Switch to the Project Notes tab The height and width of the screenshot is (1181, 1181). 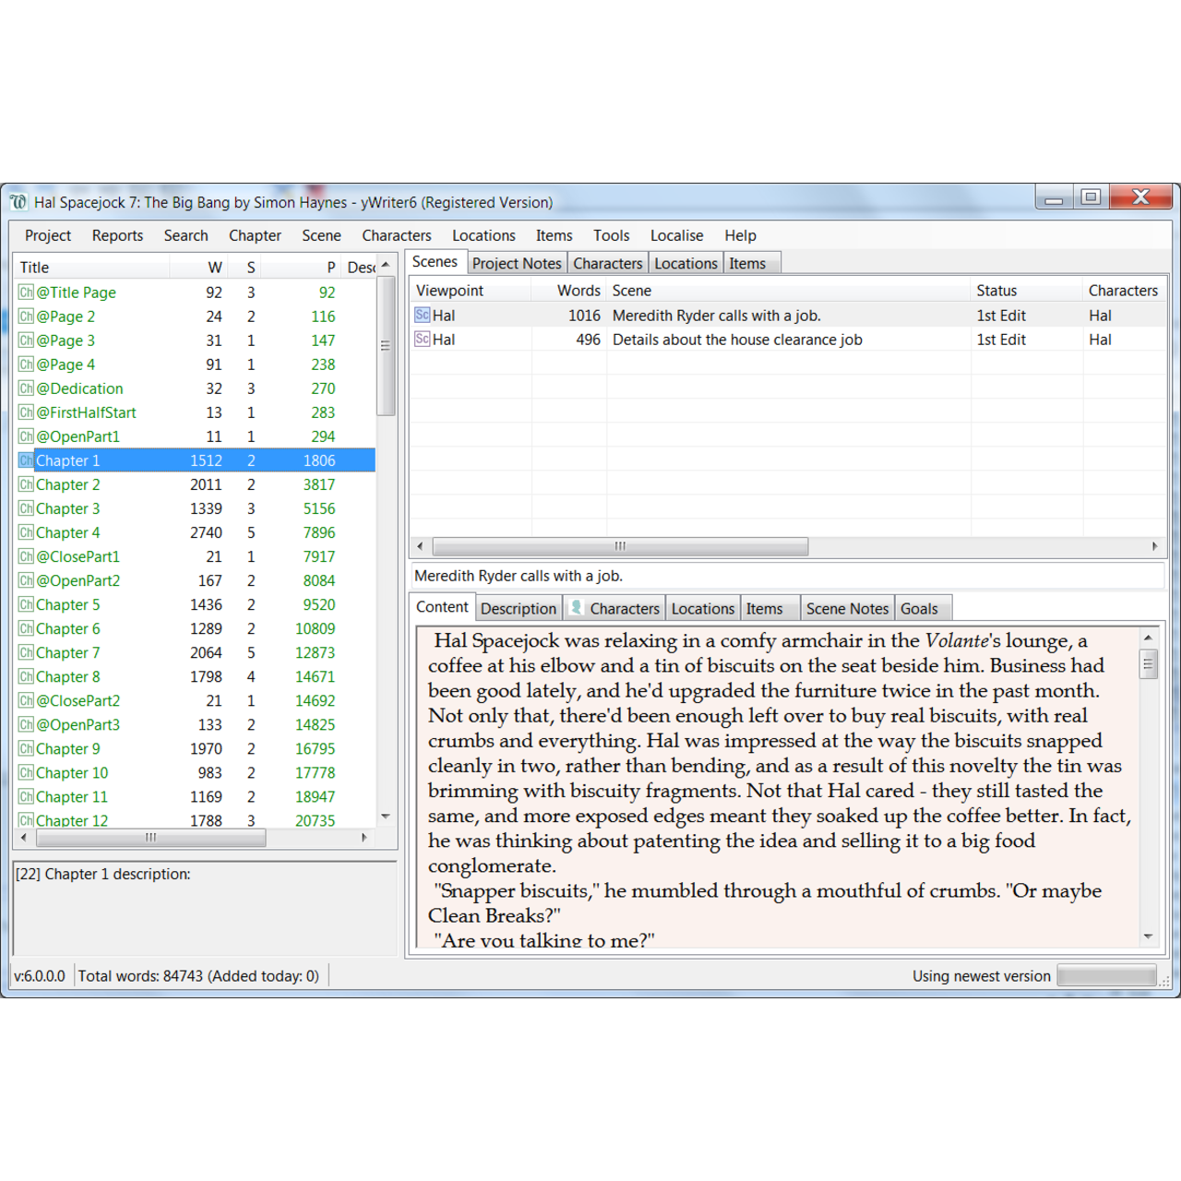point(516,263)
